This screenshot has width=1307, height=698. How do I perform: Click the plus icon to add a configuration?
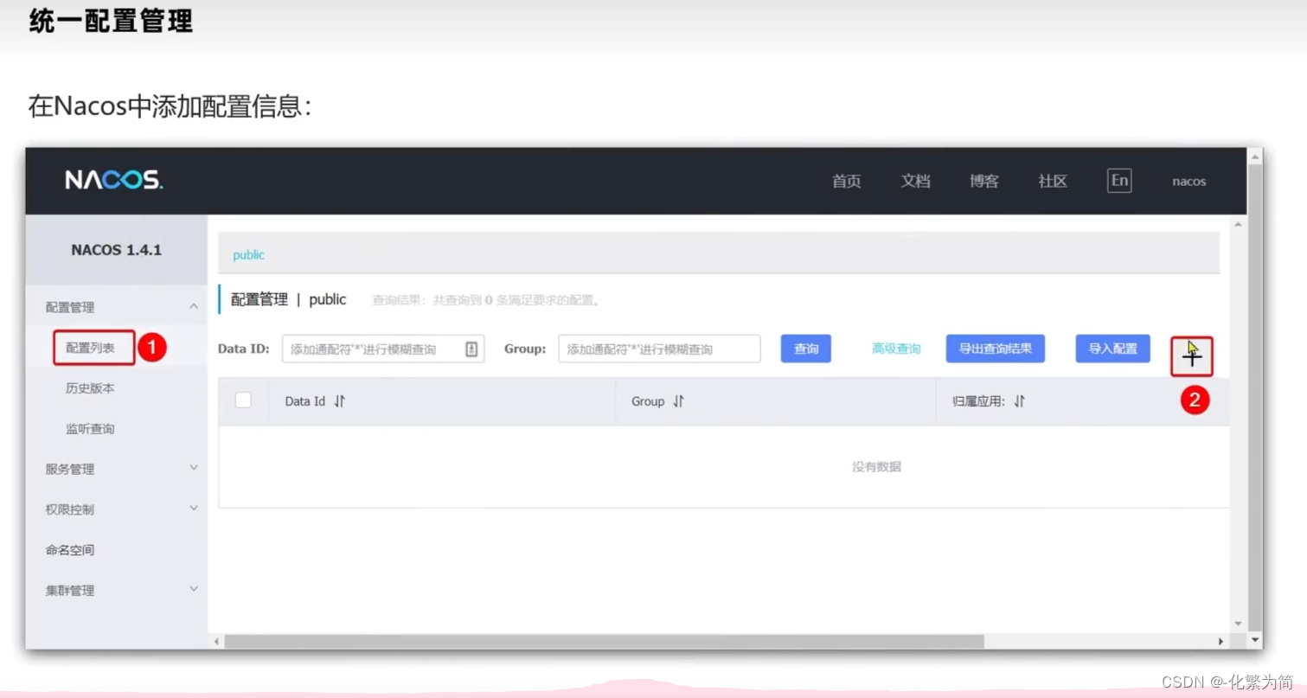[1192, 356]
